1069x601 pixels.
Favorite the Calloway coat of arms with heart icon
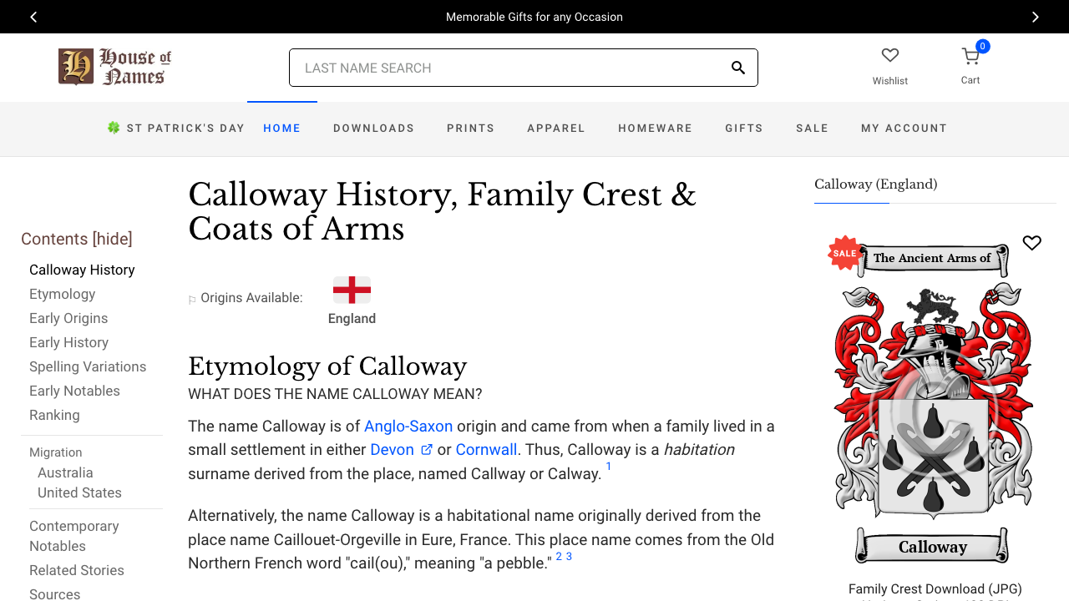pyautogui.click(x=1031, y=243)
